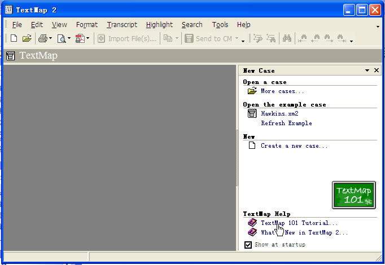This screenshot has width=385, height=265.
Task: Open the menu bar options arrow at far right
Action: pos(378,26)
